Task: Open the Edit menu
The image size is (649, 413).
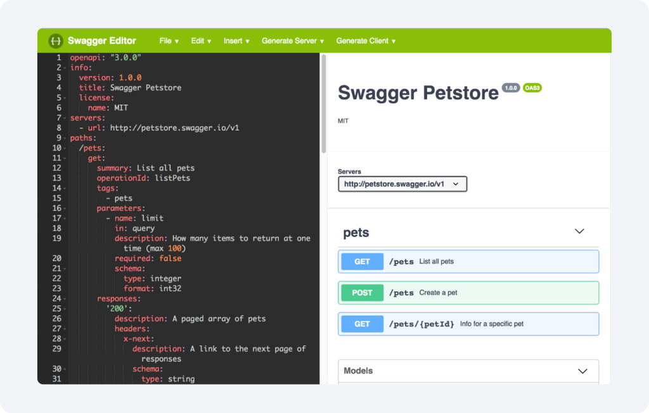Action: [201, 41]
